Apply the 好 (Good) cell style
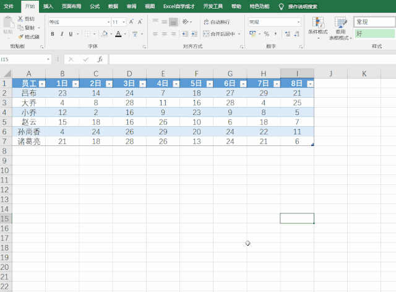 pos(374,33)
